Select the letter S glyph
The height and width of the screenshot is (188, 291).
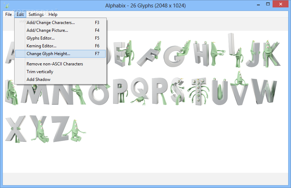point(178,92)
